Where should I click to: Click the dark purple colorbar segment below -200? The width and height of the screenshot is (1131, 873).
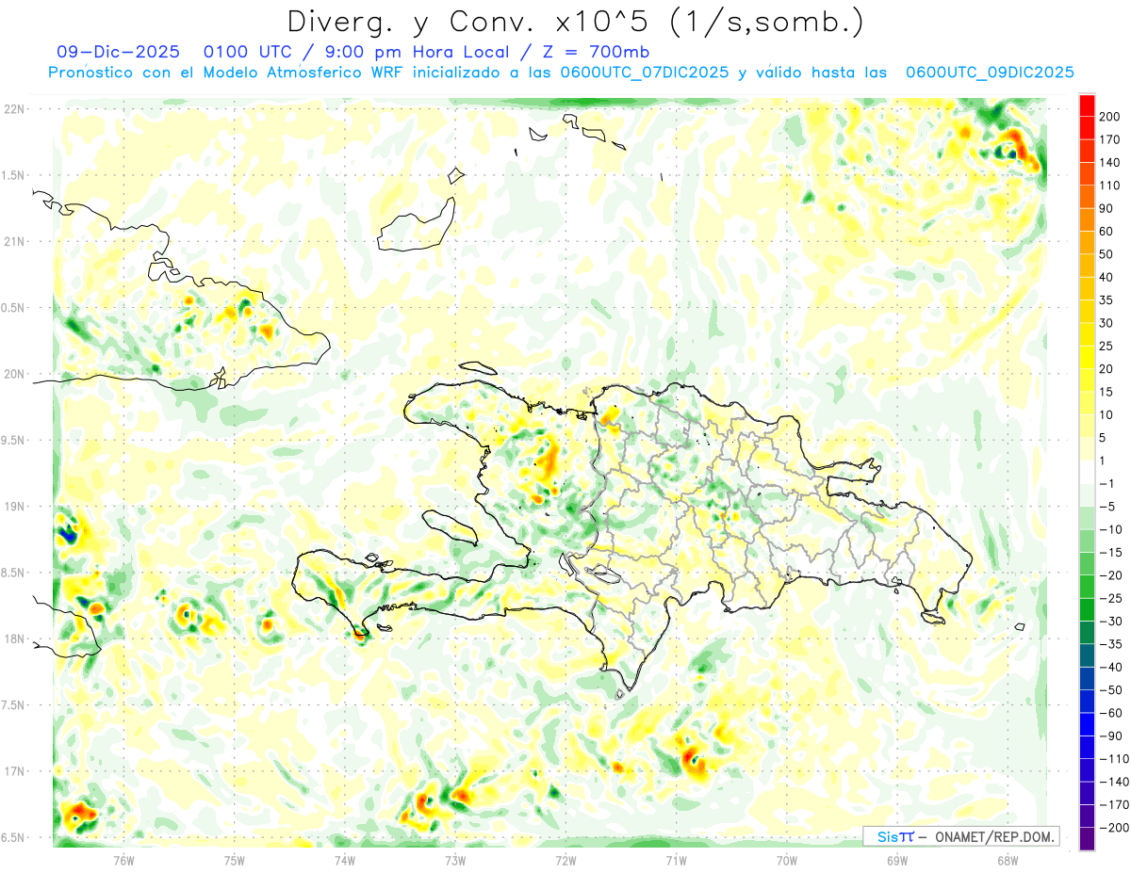pyautogui.click(x=1087, y=838)
